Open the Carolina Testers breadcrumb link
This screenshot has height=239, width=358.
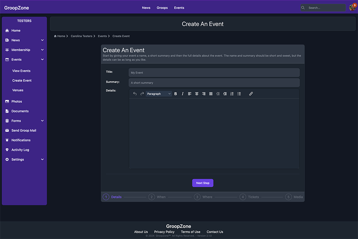[81, 36]
